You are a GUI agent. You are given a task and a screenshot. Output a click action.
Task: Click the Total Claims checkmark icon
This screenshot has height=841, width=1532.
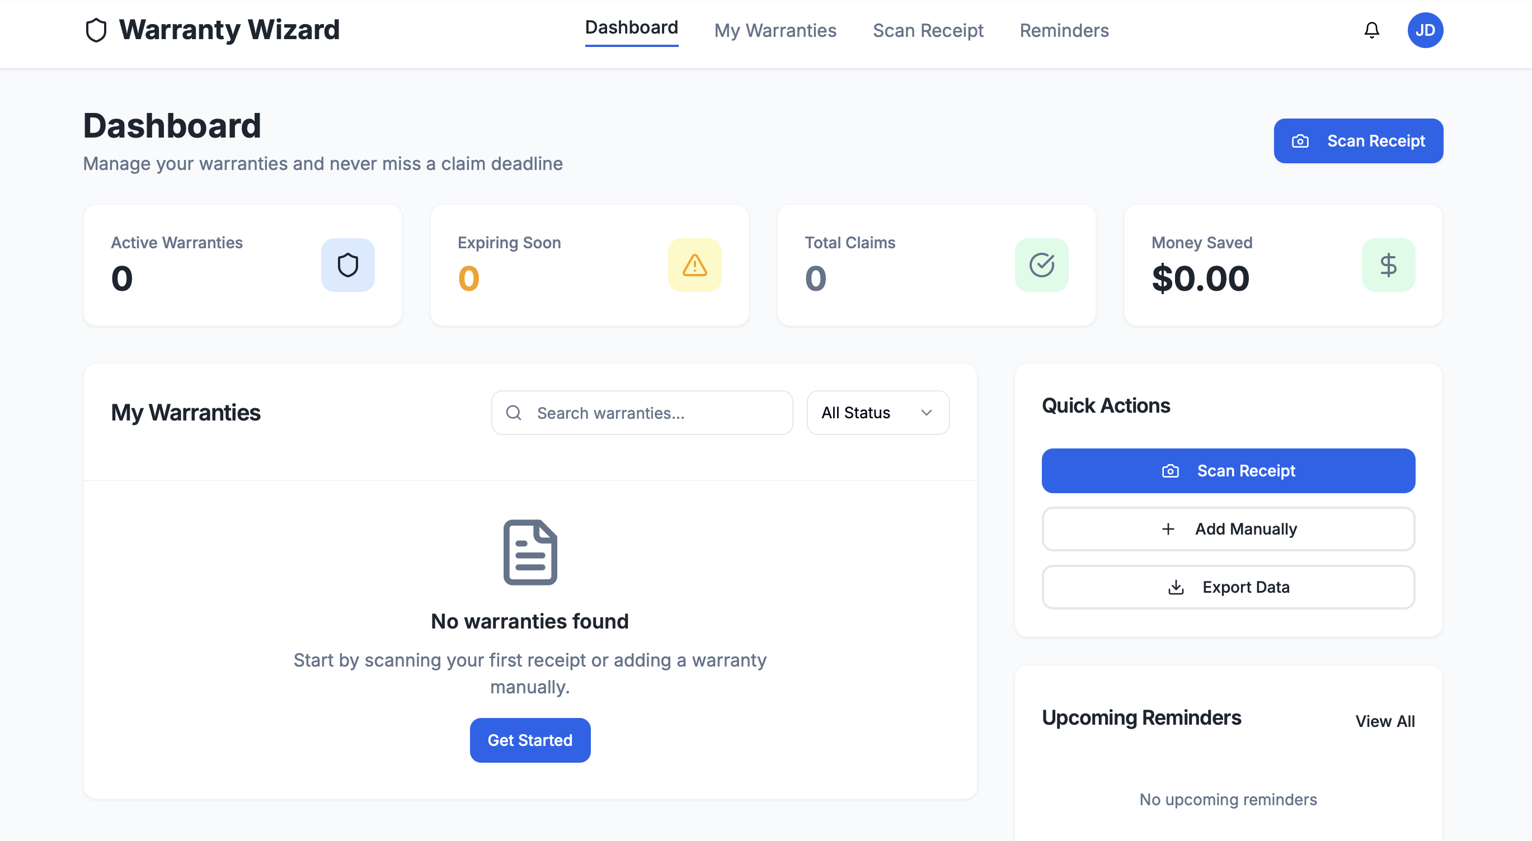coord(1041,265)
